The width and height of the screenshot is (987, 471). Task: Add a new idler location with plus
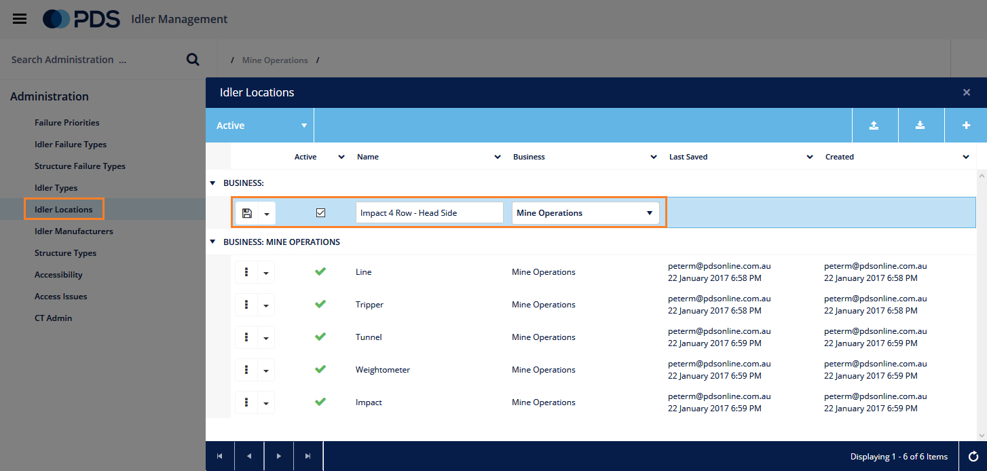click(967, 126)
